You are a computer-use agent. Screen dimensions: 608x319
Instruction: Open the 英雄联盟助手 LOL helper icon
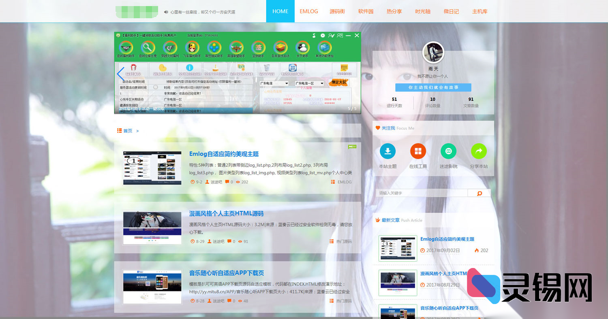tap(237, 47)
